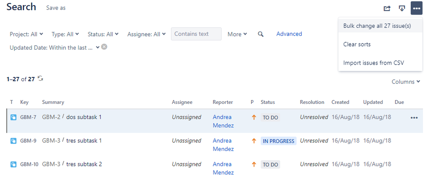428x180 pixels.
Task: Open the GBM-9 issue key link
Action: [28, 141]
